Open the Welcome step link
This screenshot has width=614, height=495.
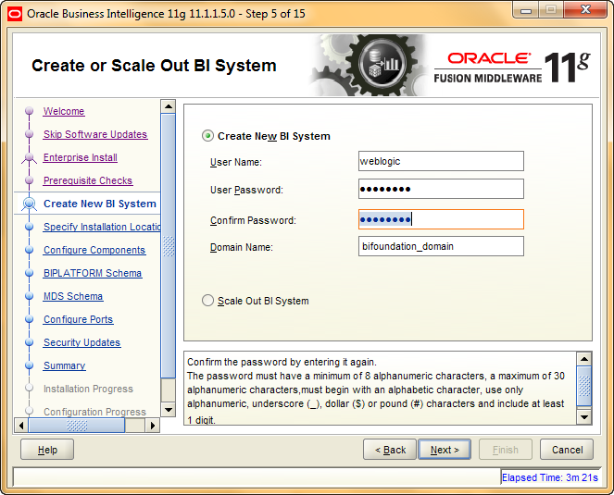(x=64, y=111)
